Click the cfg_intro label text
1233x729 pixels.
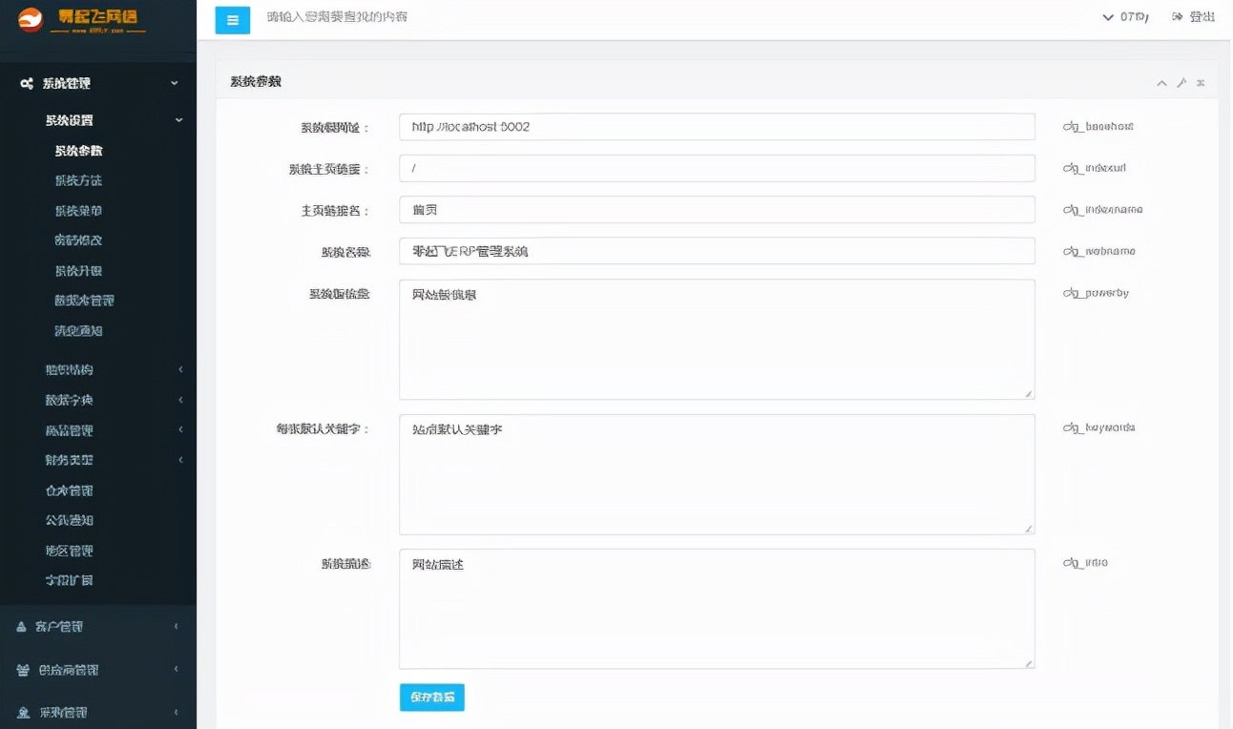(1085, 563)
